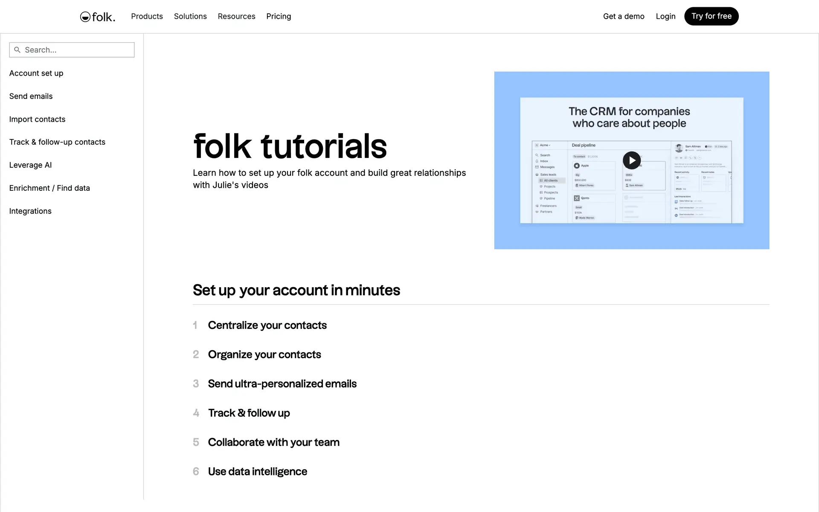Open Centralize your contacts step

(267, 325)
